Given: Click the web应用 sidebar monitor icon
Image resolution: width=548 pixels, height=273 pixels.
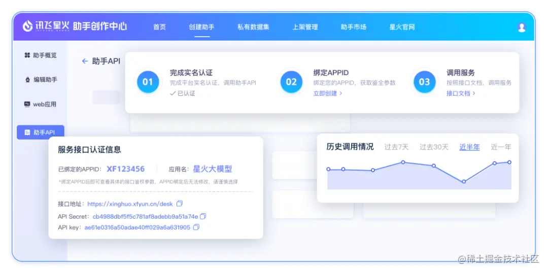Looking at the screenshot, I should (x=27, y=104).
